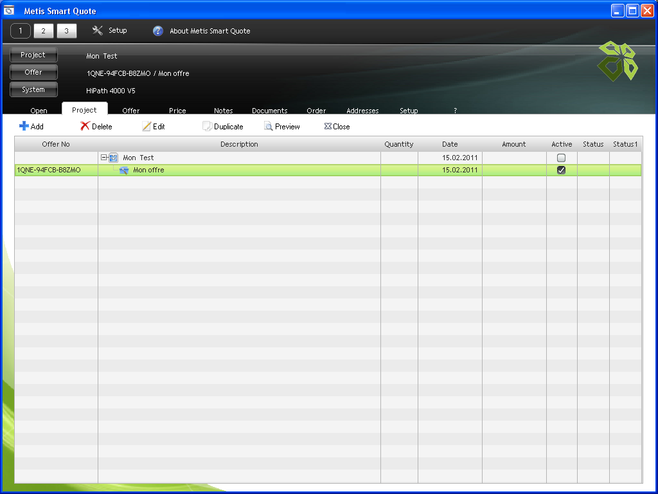Switch to the Open tab
The width and height of the screenshot is (658, 494).
39,111
